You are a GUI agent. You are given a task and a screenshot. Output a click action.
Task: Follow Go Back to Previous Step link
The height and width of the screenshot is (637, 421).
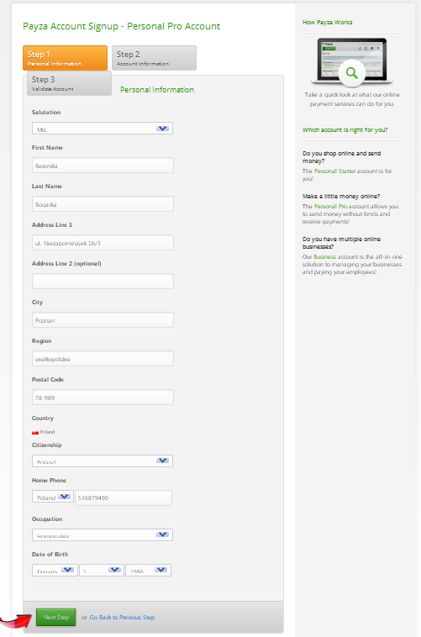pyautogui.click(x=122, y=617)
